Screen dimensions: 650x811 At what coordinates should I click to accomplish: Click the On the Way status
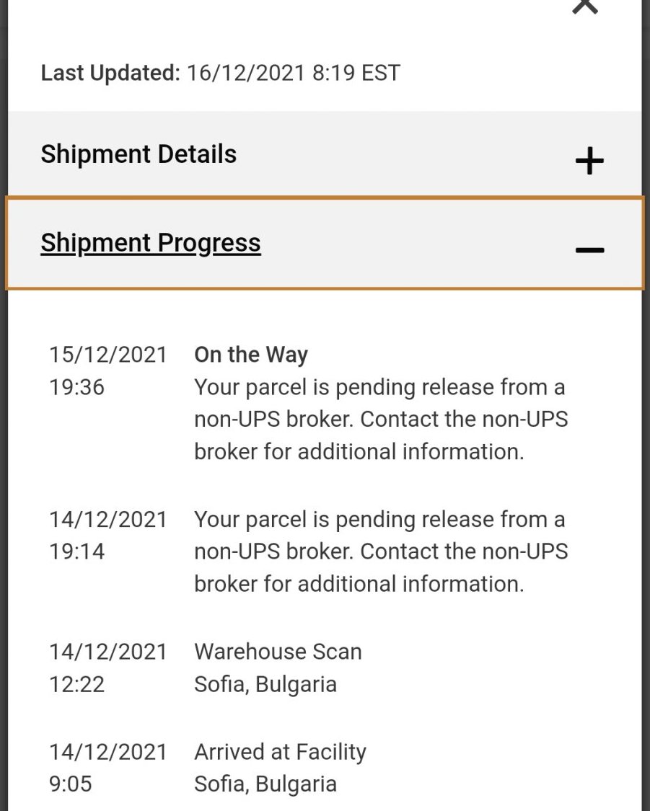tap(251, 355)
